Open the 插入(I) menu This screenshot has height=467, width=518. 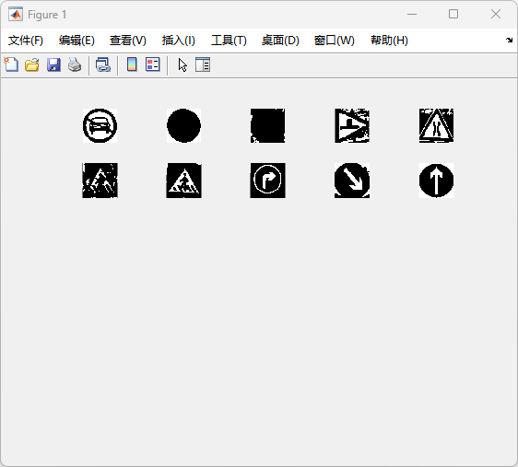179,41
